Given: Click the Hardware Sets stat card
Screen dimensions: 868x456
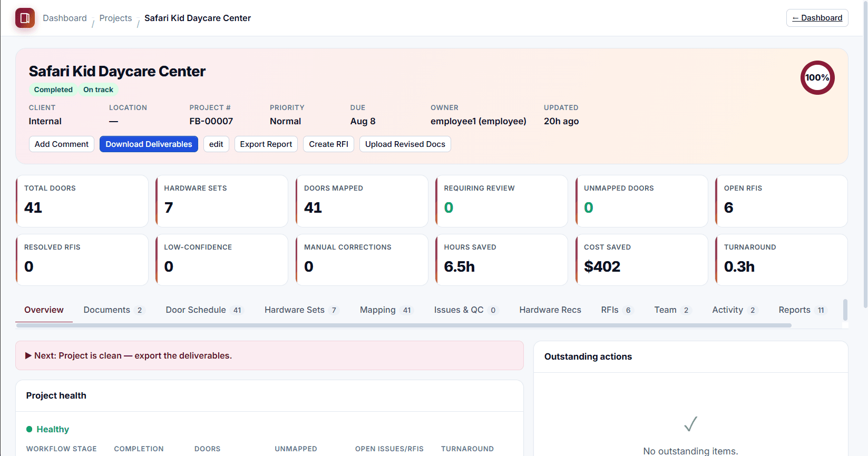Looking at the screenshot, I should tap(222, 201).
